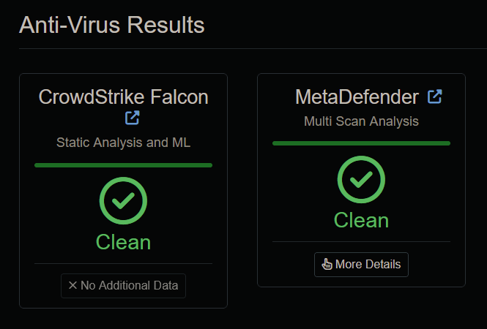Click the Multi Scan Analysis subtitle
Image resolution: width=487 pixels, height=329 pixels.
click(361, 121)
